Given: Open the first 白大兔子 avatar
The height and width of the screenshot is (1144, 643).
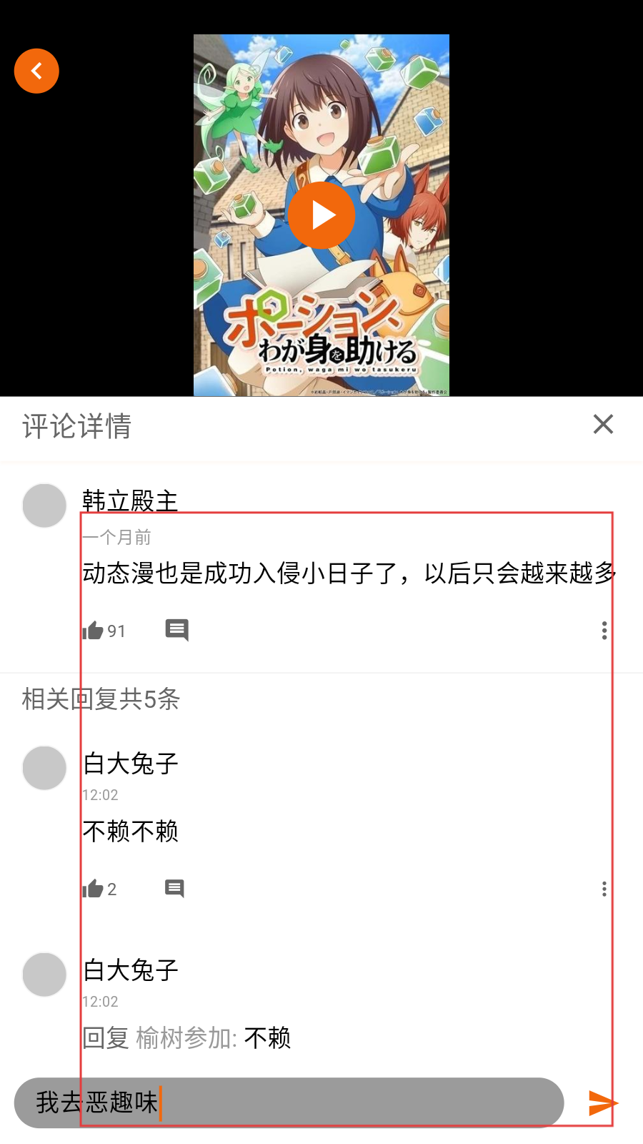Looking at the screenshot, I should click(x=44, y=768).
